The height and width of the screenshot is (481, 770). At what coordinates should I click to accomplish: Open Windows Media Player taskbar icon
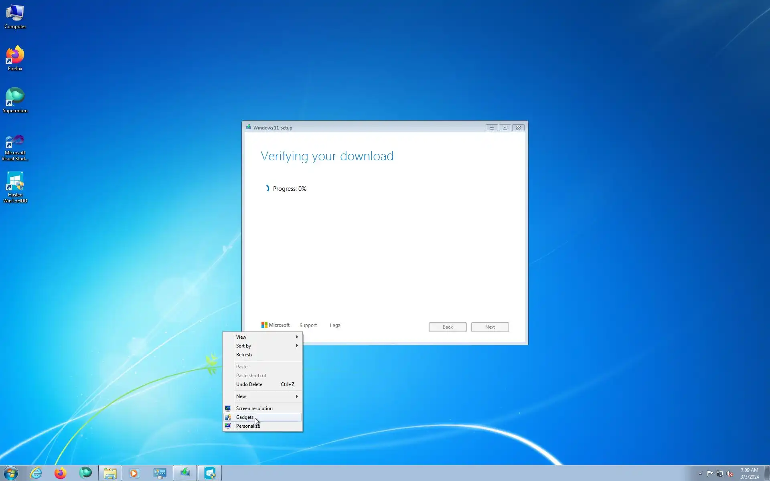click(134, 473)
